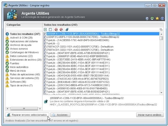The height and width of the screenshot is (126, 168).
Task: Click the check-all results toolbar icon
Action: click(x=45, y=30)
